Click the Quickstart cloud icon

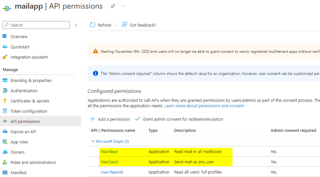(x=5, y=47)
